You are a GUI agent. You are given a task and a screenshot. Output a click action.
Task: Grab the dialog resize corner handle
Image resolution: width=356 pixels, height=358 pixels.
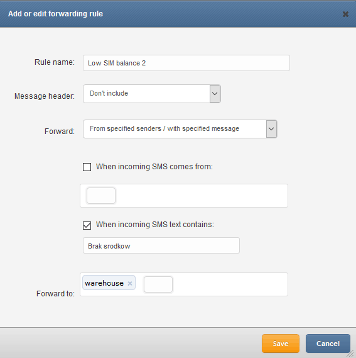pyautogui.click(x=352, y=354)
